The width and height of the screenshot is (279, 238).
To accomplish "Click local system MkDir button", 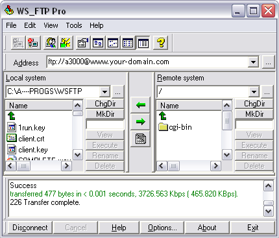I will click(x=105, y=114).
